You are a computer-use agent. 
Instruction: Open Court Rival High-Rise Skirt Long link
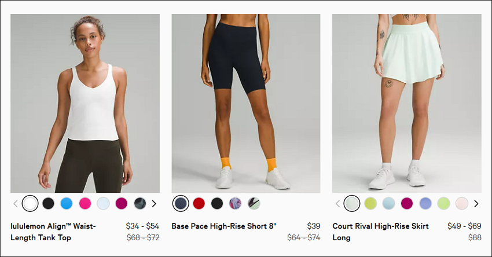tap(381, 232)
